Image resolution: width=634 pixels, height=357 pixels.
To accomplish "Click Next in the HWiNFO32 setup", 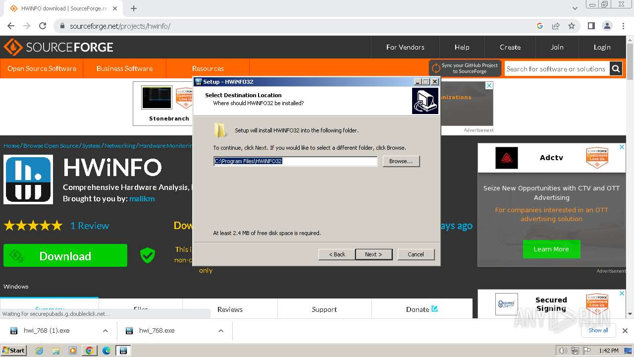I will point(373,254).
